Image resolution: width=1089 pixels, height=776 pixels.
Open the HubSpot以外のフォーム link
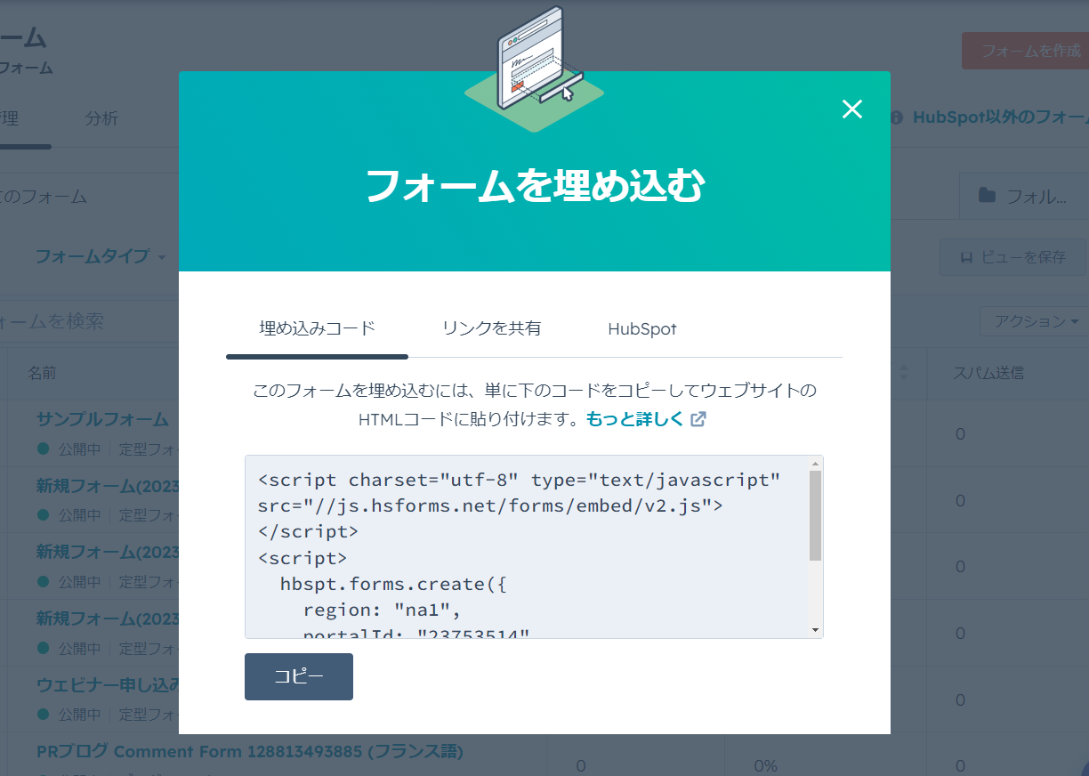coord(1000,117)
